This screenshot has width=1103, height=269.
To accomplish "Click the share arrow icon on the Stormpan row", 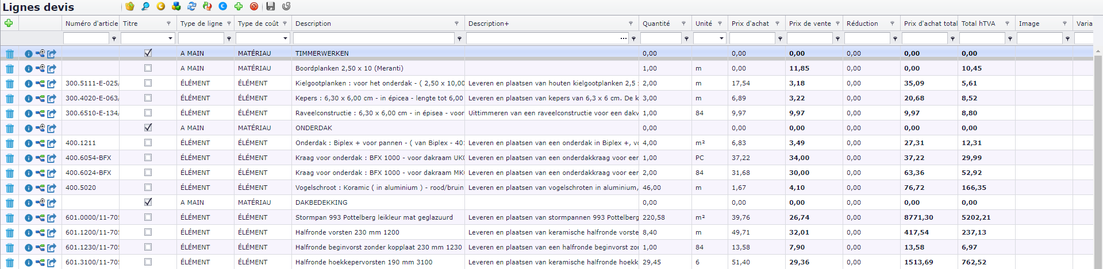I will 52,218.
